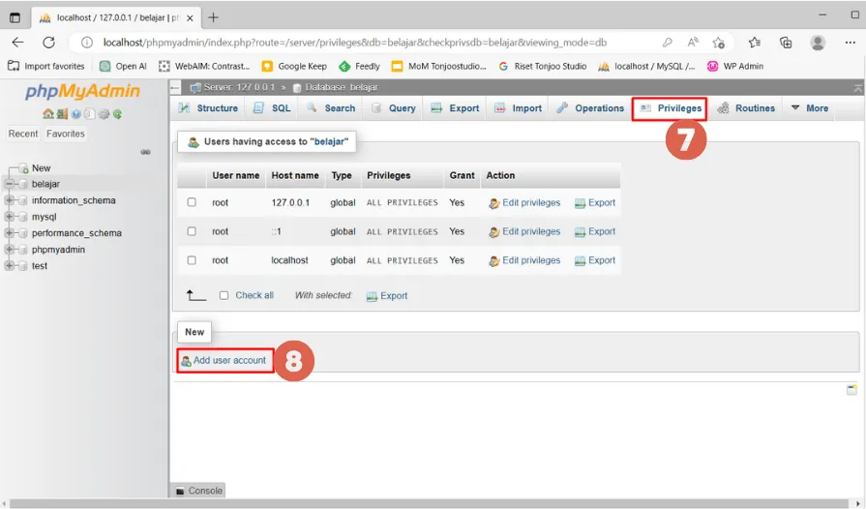Edit privileges for root at localhost
866x509 pixels.
click(x=524, y=260)
